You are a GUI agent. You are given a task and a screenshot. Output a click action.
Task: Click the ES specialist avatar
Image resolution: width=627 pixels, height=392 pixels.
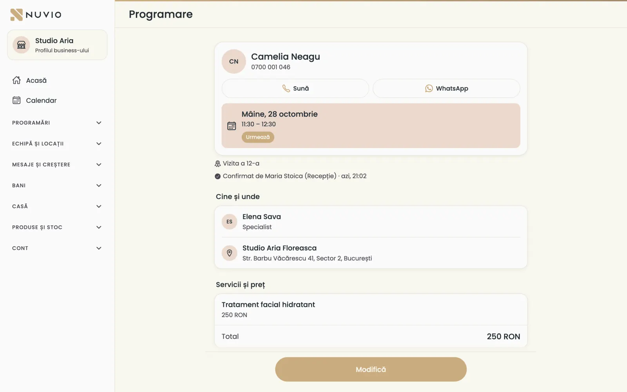[x=230, y=221]
